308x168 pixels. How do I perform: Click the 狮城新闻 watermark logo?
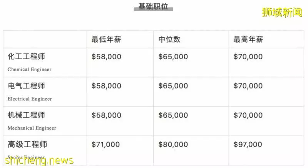(x=282, y=12)
